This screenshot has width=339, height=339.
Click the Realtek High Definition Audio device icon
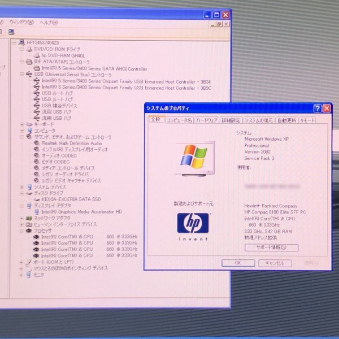(37, 143)
